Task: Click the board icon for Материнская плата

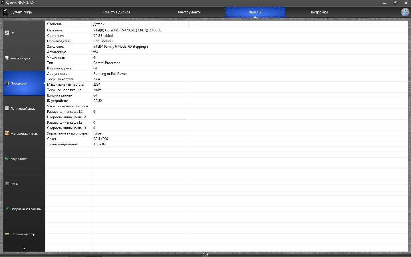Action: click(x=7, y=133)
